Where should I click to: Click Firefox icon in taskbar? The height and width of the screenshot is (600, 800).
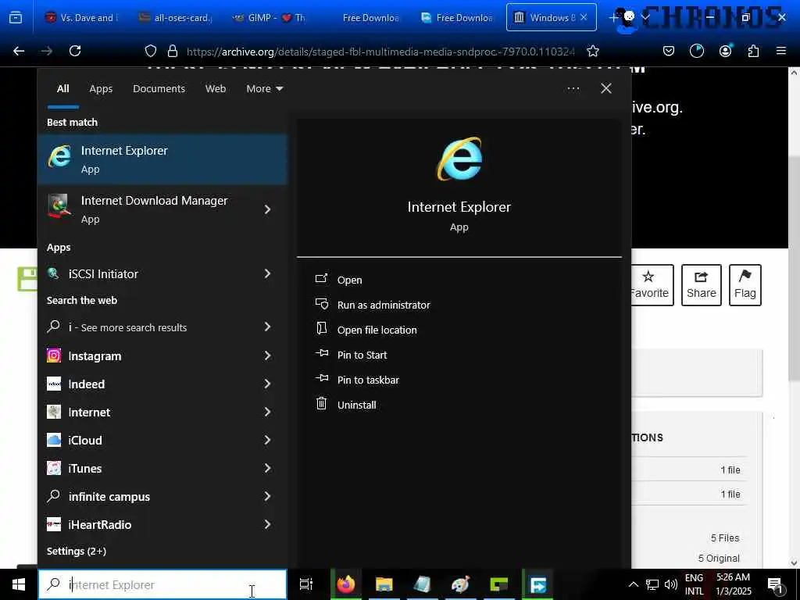click(346, 584)
